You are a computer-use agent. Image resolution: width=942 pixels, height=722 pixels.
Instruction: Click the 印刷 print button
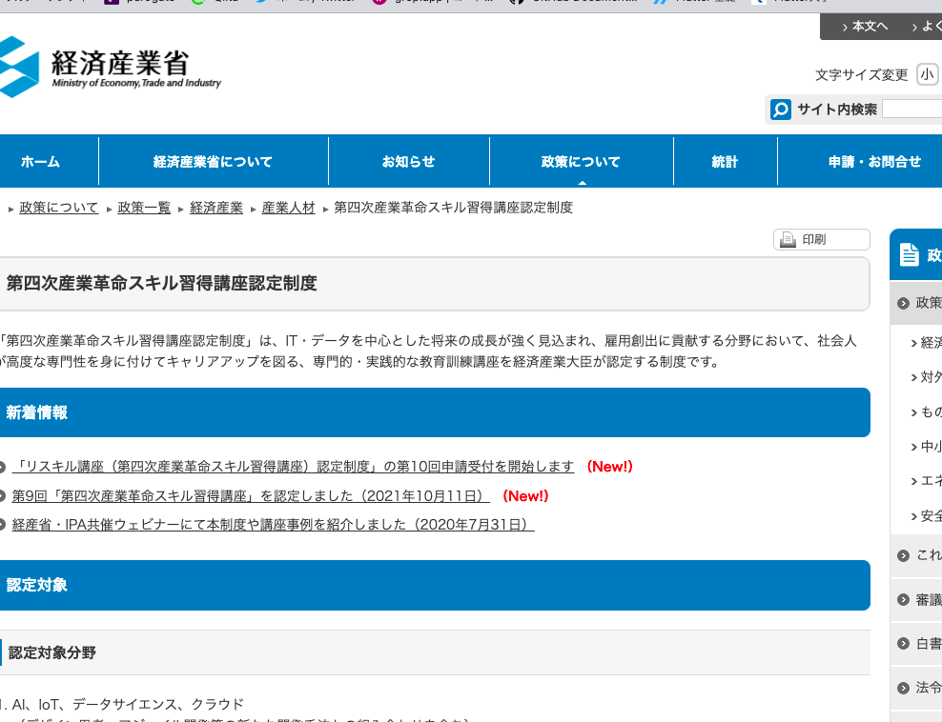(x=821, y=239)
